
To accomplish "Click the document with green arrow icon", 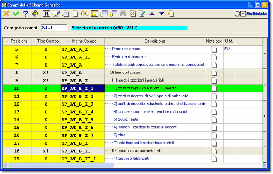I will 142,14.
